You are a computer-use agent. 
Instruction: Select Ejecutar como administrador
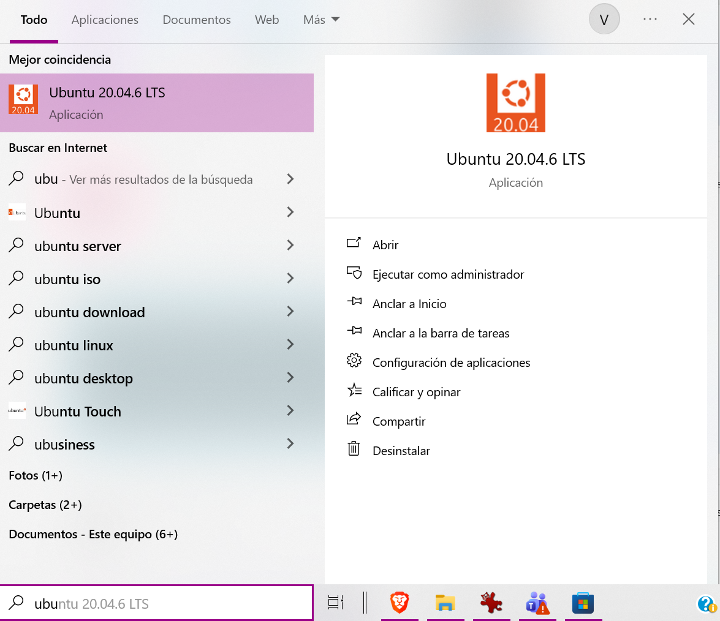pos(448,274)
